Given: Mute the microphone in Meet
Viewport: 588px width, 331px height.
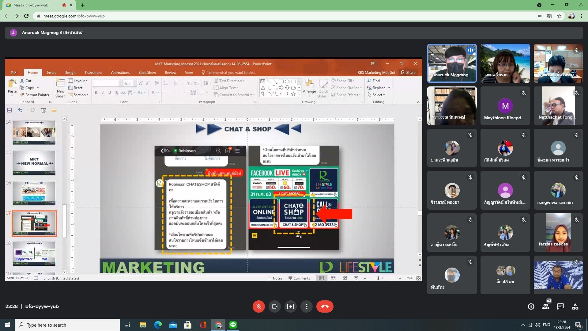Looking at the screenshot, I should (x=258, y=306).
